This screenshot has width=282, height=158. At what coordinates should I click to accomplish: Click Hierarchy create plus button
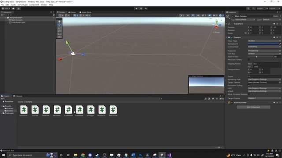pos(2,15)
